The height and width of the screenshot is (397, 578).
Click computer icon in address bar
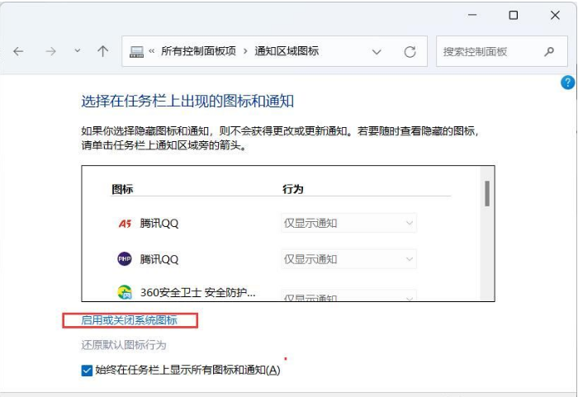pyautogui.click(x=137, y=51)
